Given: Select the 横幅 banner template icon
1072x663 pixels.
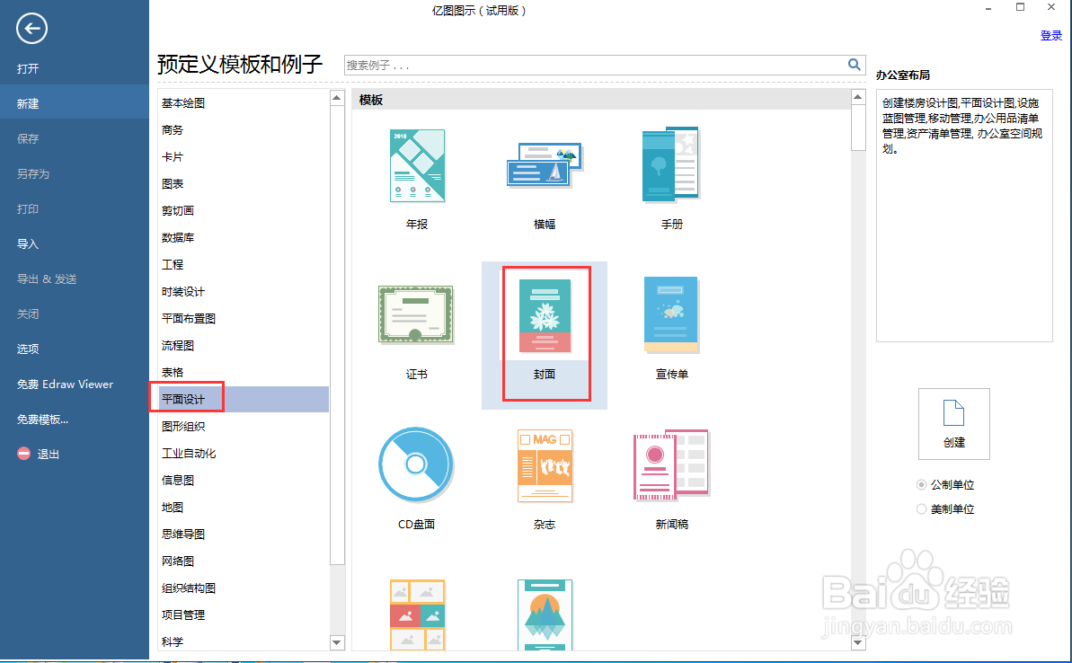Looking at the screenshot, I should pos(545,164).
